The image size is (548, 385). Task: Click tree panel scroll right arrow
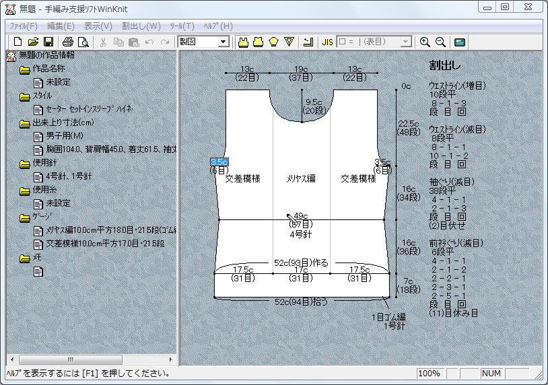pos(170,359)
